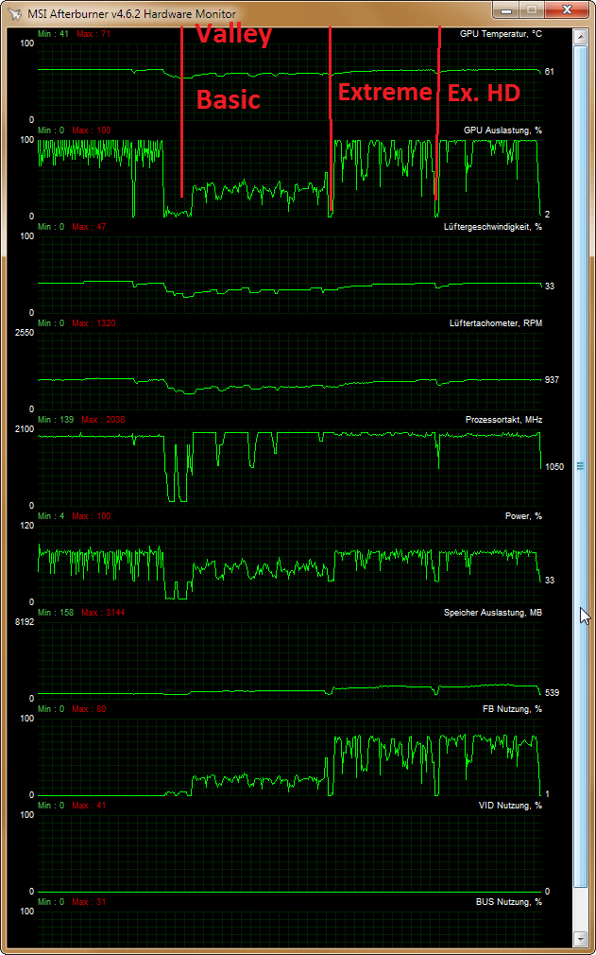Maximize the Hardware Monitor window

(x=532, y=9)
